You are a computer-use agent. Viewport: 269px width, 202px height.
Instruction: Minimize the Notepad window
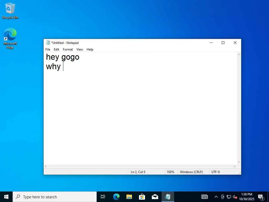tap(211, 43)
